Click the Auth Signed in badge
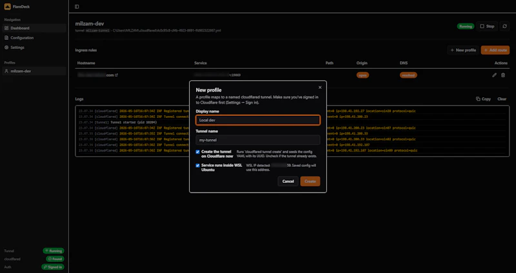Image resolution: width=516 pixels, height=273 pixels. tap(53, 267)
